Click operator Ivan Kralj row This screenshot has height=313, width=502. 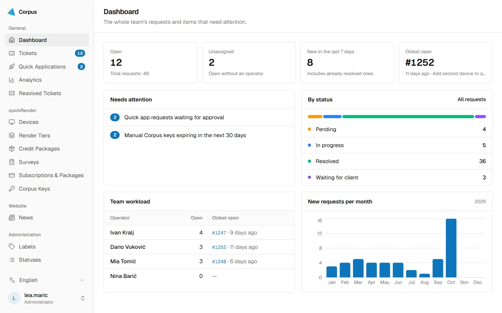(x=199, y=233)
